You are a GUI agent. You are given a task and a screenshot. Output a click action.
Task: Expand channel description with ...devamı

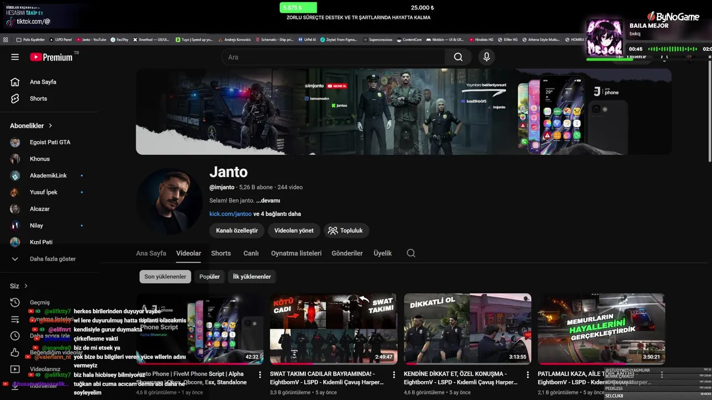(x=268, y=201)
